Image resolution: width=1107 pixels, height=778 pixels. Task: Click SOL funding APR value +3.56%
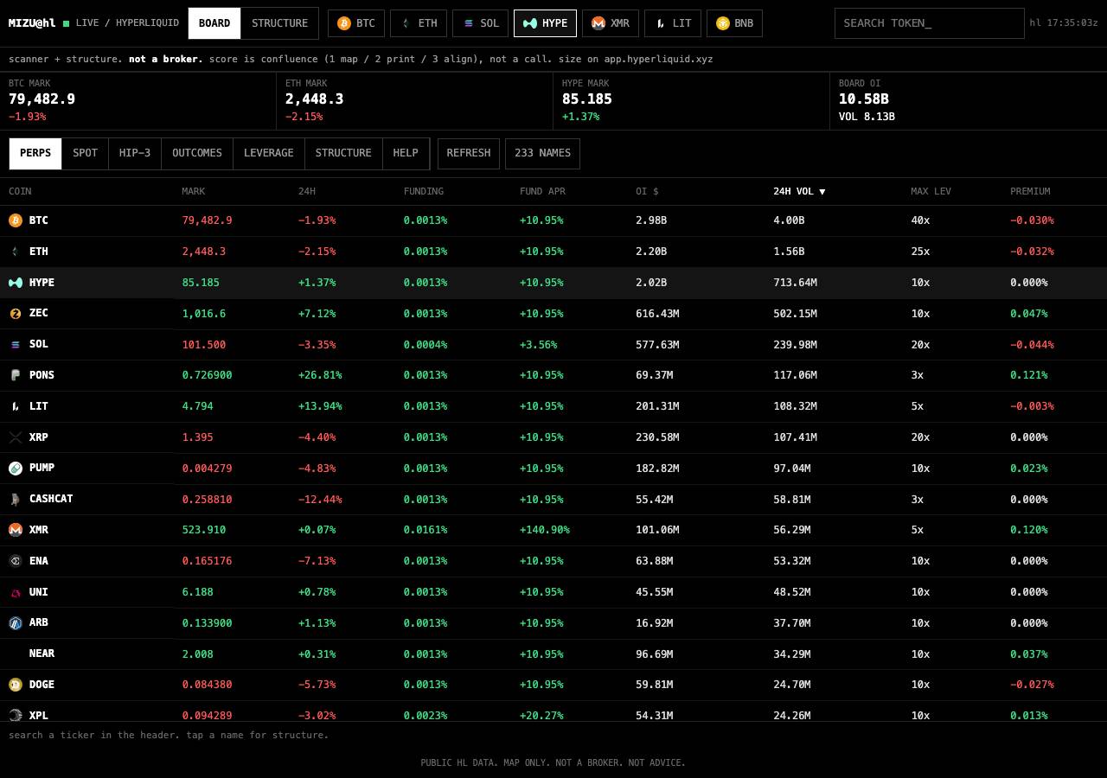539,345
